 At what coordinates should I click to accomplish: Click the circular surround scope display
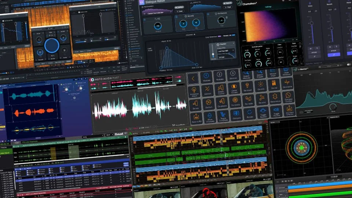pyautogui.click(x=301, y=148)
